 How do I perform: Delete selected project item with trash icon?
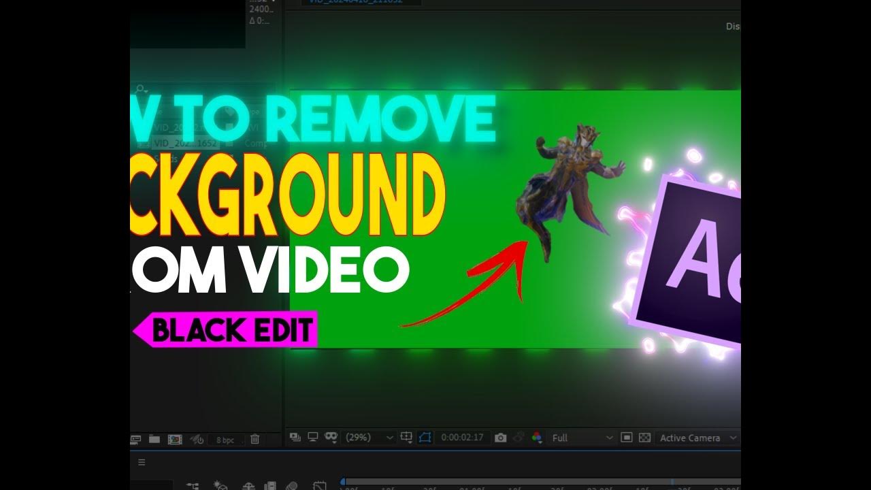click(254, 440)
